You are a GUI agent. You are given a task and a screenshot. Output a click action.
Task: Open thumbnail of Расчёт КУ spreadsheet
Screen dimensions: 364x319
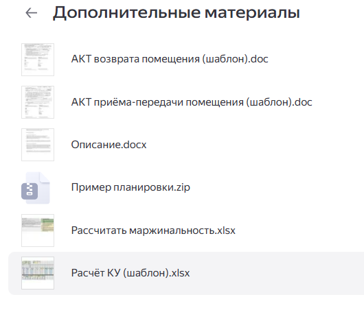(x=38, y=273)
